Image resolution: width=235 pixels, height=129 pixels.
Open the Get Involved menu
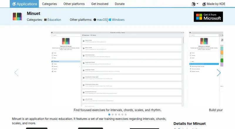pyautogui.click(x=100, y=4)
